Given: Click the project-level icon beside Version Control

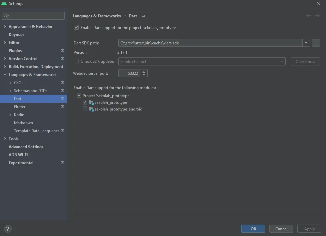Looking at the screenshot, I should click(x=62, y=58).
